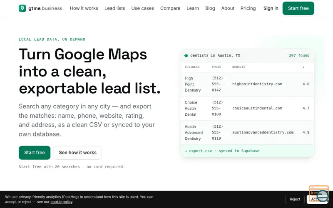Reject analytics cookies
333x208 pixels.
(x=295, y=199)
